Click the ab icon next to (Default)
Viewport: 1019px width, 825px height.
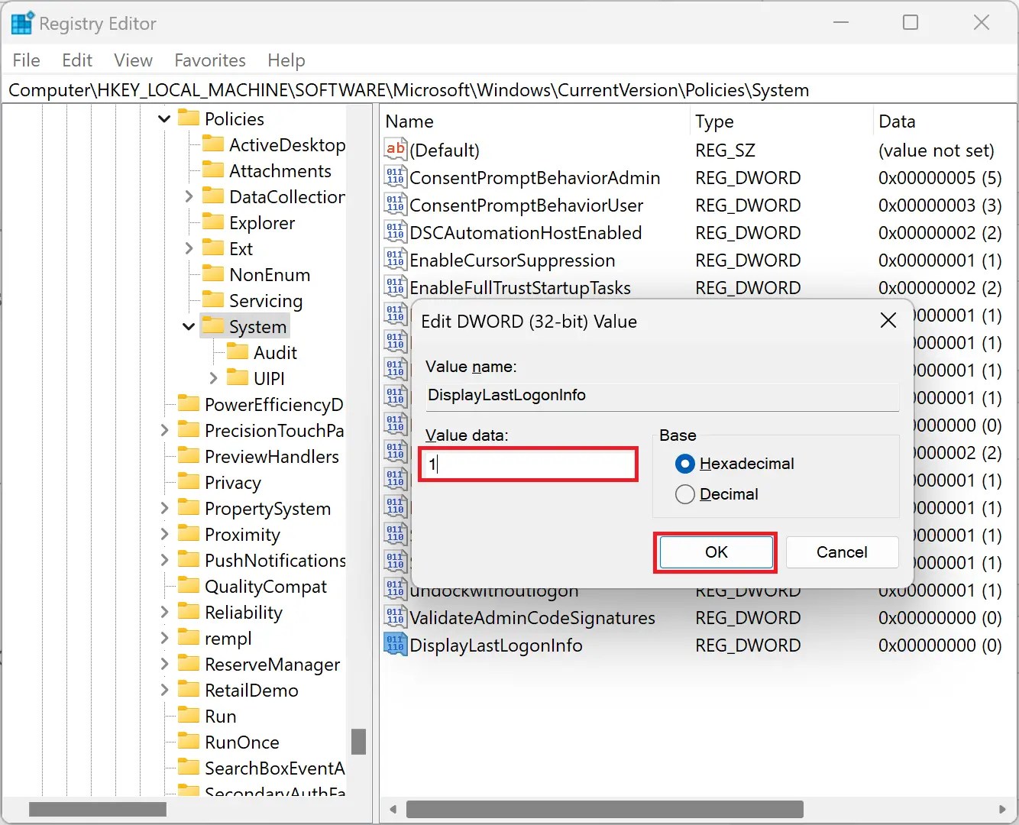pos(396,149)
